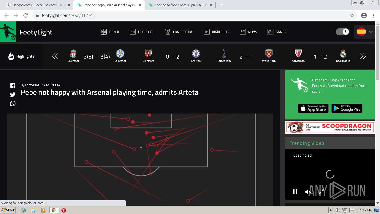Open the Windows Start menu
380x214 pixels.
8,210
